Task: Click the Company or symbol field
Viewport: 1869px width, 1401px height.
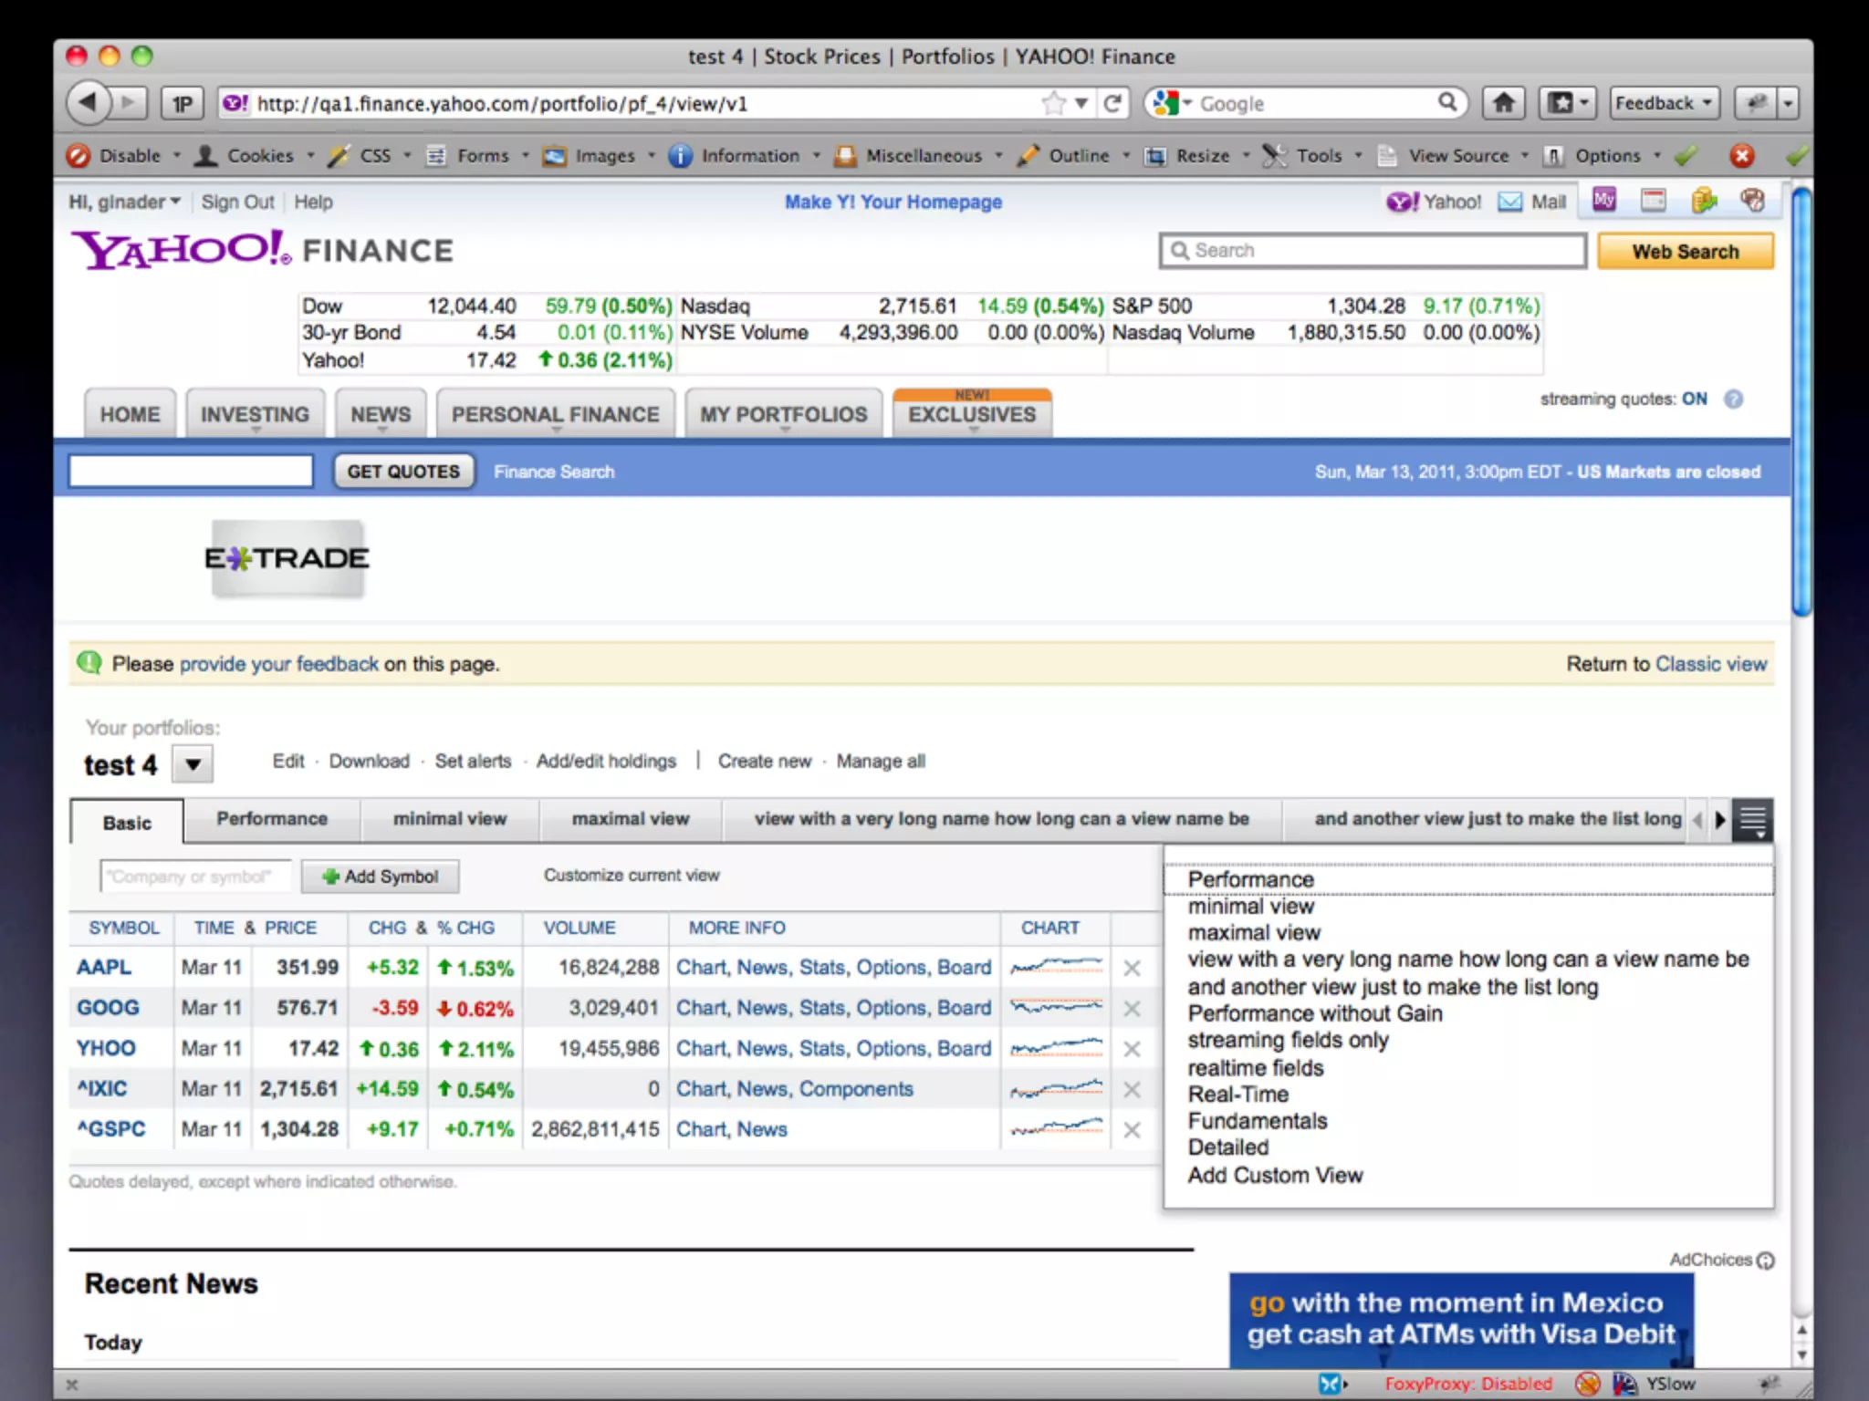Action: click(x=194, y=877)
